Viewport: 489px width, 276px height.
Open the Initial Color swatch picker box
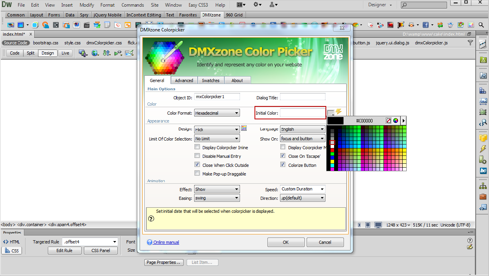(331, 113)
